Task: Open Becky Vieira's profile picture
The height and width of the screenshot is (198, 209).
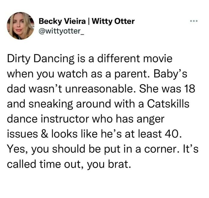Action: click(x=21, y=26)
